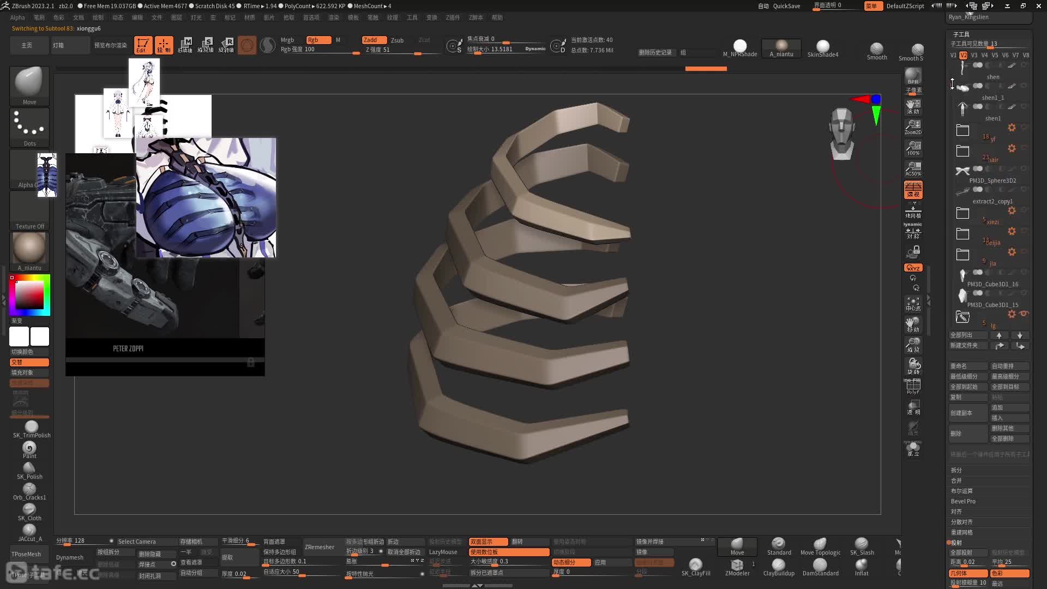Toggle the XYZ rotation mode button

(x=913, y=268)
